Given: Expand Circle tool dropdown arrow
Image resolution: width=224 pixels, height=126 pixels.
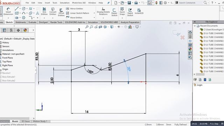Looking at the screenshot, I should click(27, 9).
